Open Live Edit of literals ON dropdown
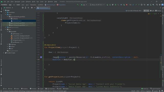 coord(134,11)
